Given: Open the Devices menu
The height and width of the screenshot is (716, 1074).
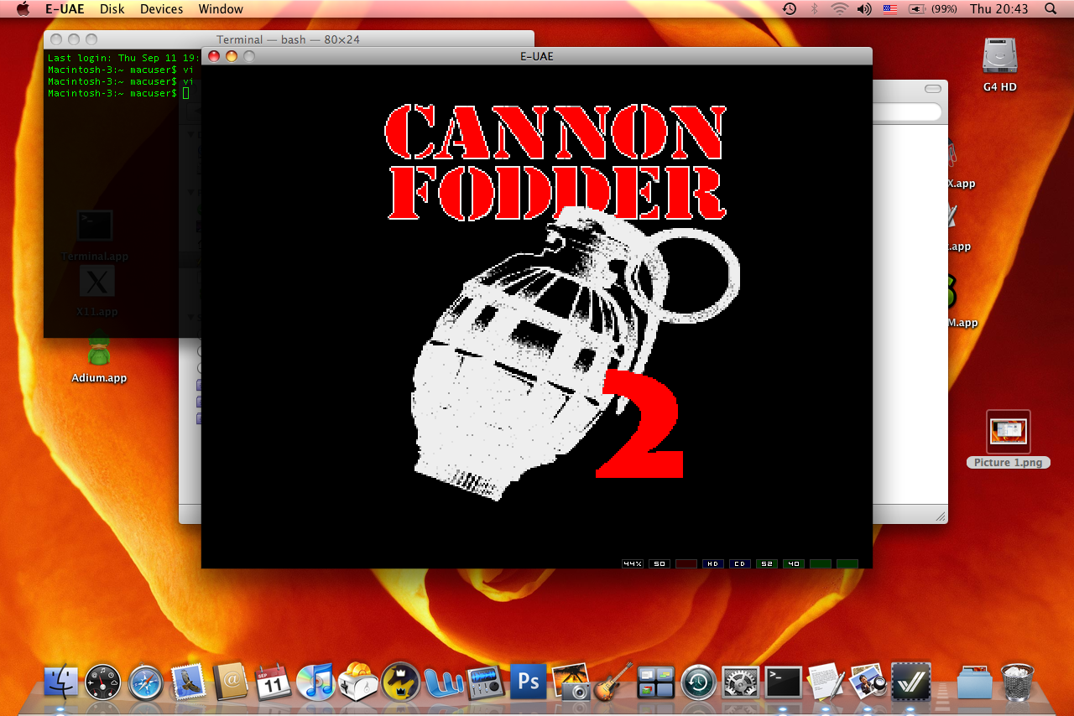Looking at the screenshot, I should click(x=162, y=9).
